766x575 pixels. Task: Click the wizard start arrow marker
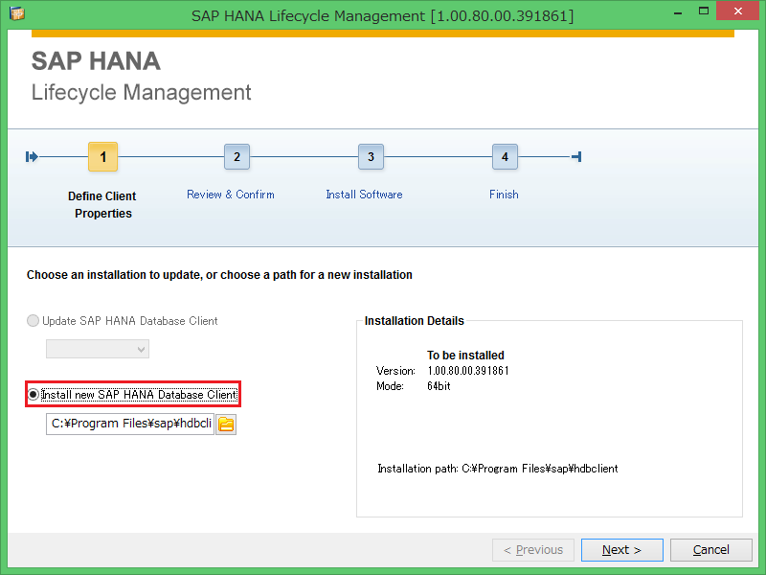click(32, 157)
